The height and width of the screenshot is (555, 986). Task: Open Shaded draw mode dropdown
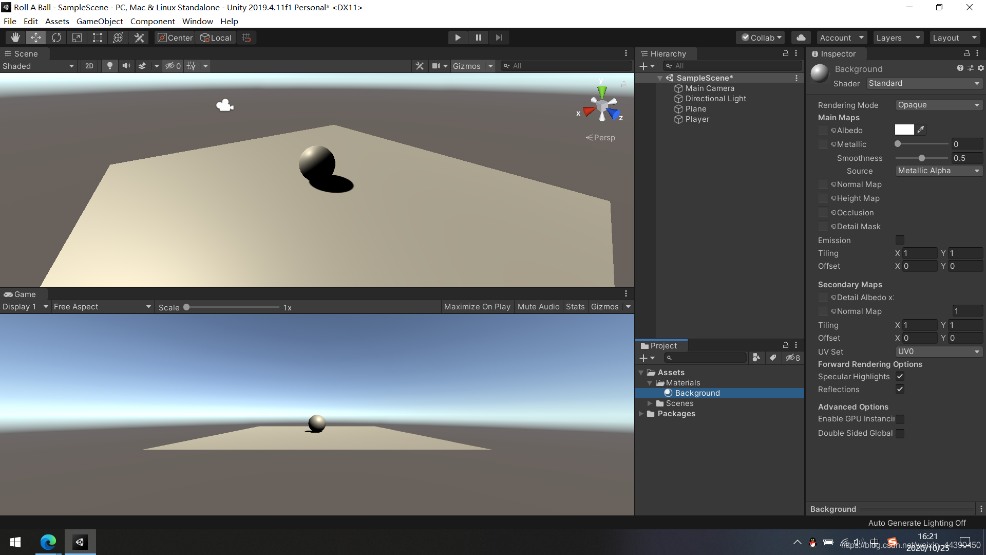39,66
